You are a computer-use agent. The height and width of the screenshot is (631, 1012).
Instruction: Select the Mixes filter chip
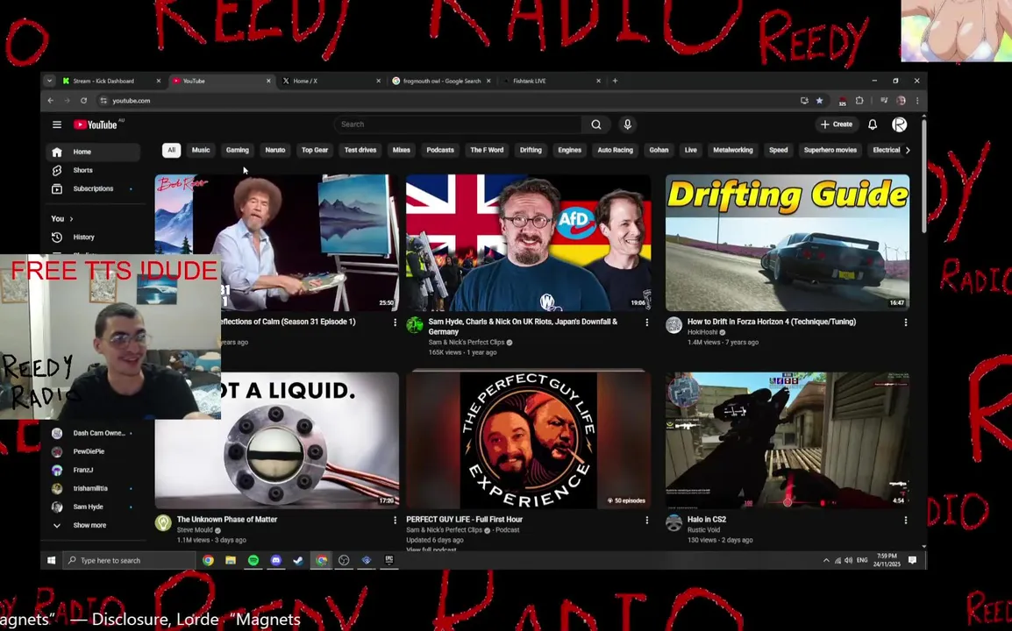402,150
